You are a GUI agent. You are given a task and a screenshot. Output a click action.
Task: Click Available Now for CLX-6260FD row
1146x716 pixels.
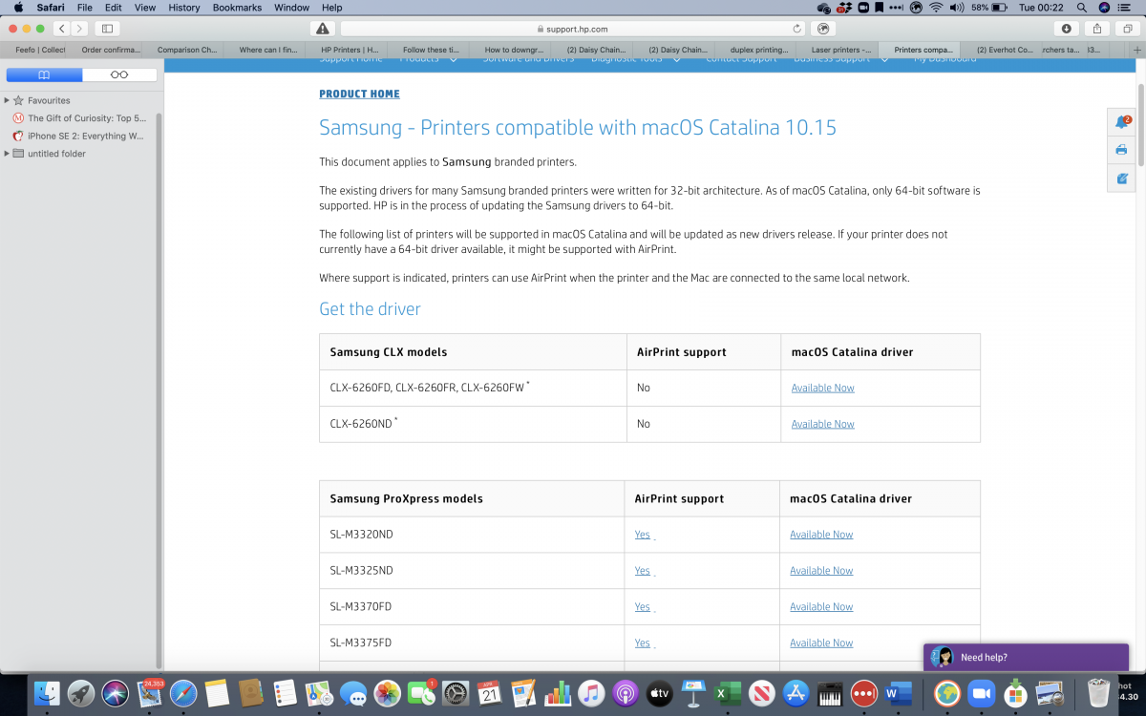coord(822,388)
